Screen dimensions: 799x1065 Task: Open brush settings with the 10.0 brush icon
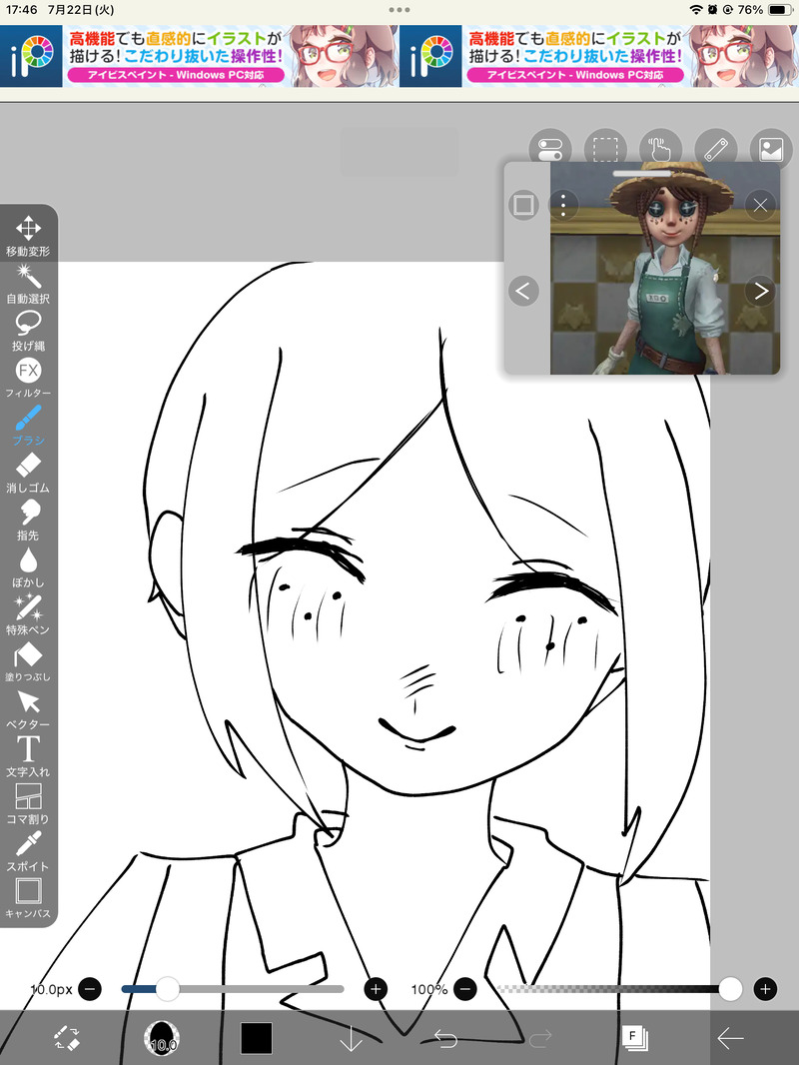click(162, 1038)
